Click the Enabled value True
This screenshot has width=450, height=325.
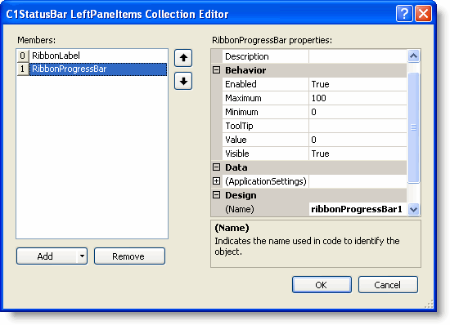point(358,84)
